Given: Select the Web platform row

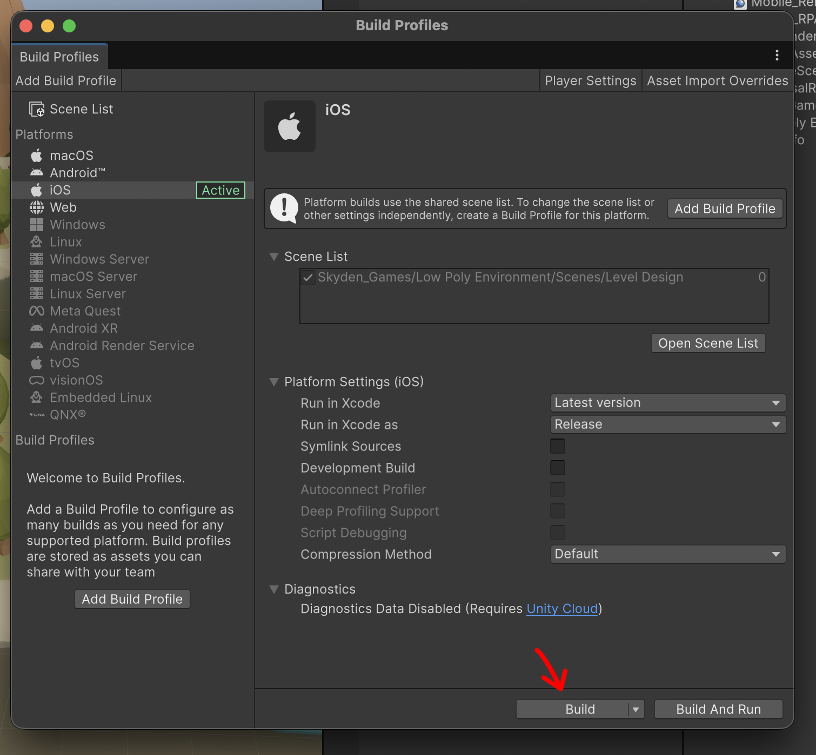Looking at the screenshot, I should point(133,207).
